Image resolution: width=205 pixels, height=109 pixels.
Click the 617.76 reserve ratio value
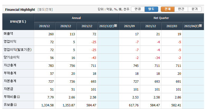click(134, 105)
